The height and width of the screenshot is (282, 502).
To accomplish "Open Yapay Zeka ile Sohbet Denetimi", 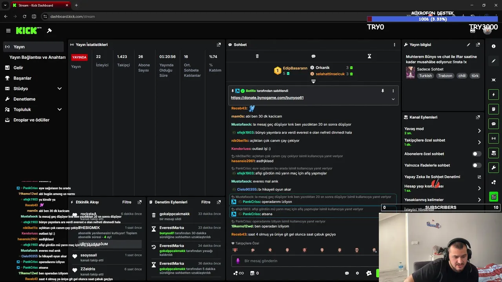I will point(442,177).
